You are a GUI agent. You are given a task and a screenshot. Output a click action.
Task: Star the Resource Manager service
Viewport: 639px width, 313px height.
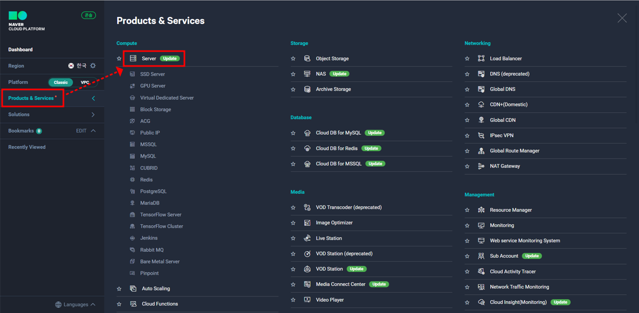[x=467, y=210]
